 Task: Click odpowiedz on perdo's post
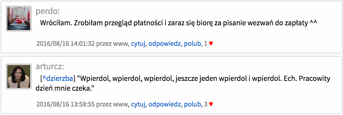[165, 44]
